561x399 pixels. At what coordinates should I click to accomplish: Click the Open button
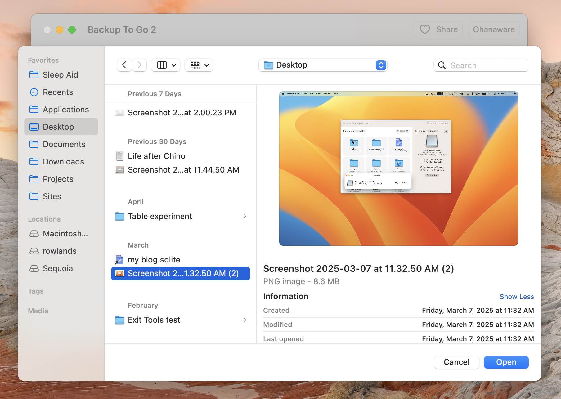click(506, 362)
